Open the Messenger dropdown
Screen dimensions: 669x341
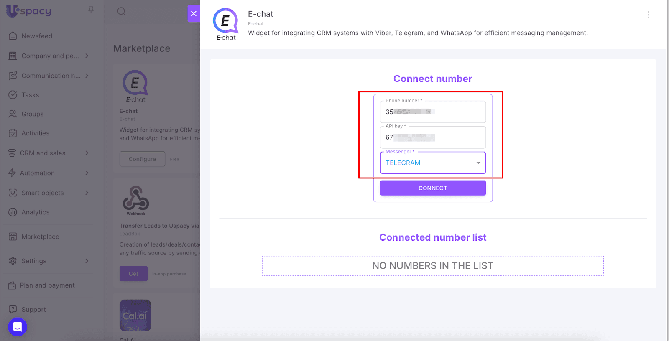pos(433,163)
